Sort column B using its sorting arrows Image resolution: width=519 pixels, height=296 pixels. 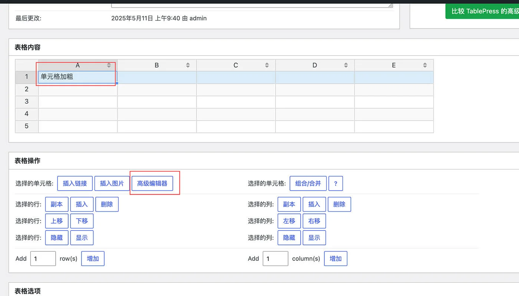point(188,65)
